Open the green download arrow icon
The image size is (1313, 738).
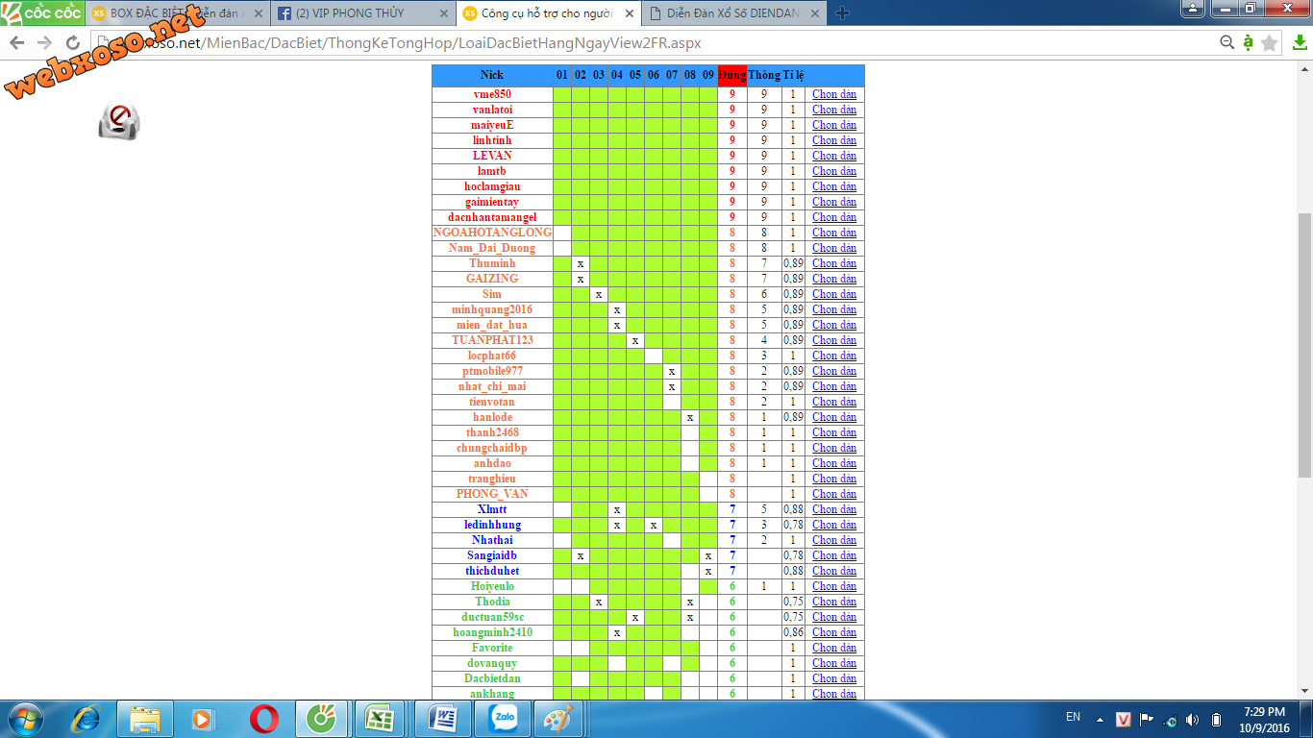point(1300,43)
